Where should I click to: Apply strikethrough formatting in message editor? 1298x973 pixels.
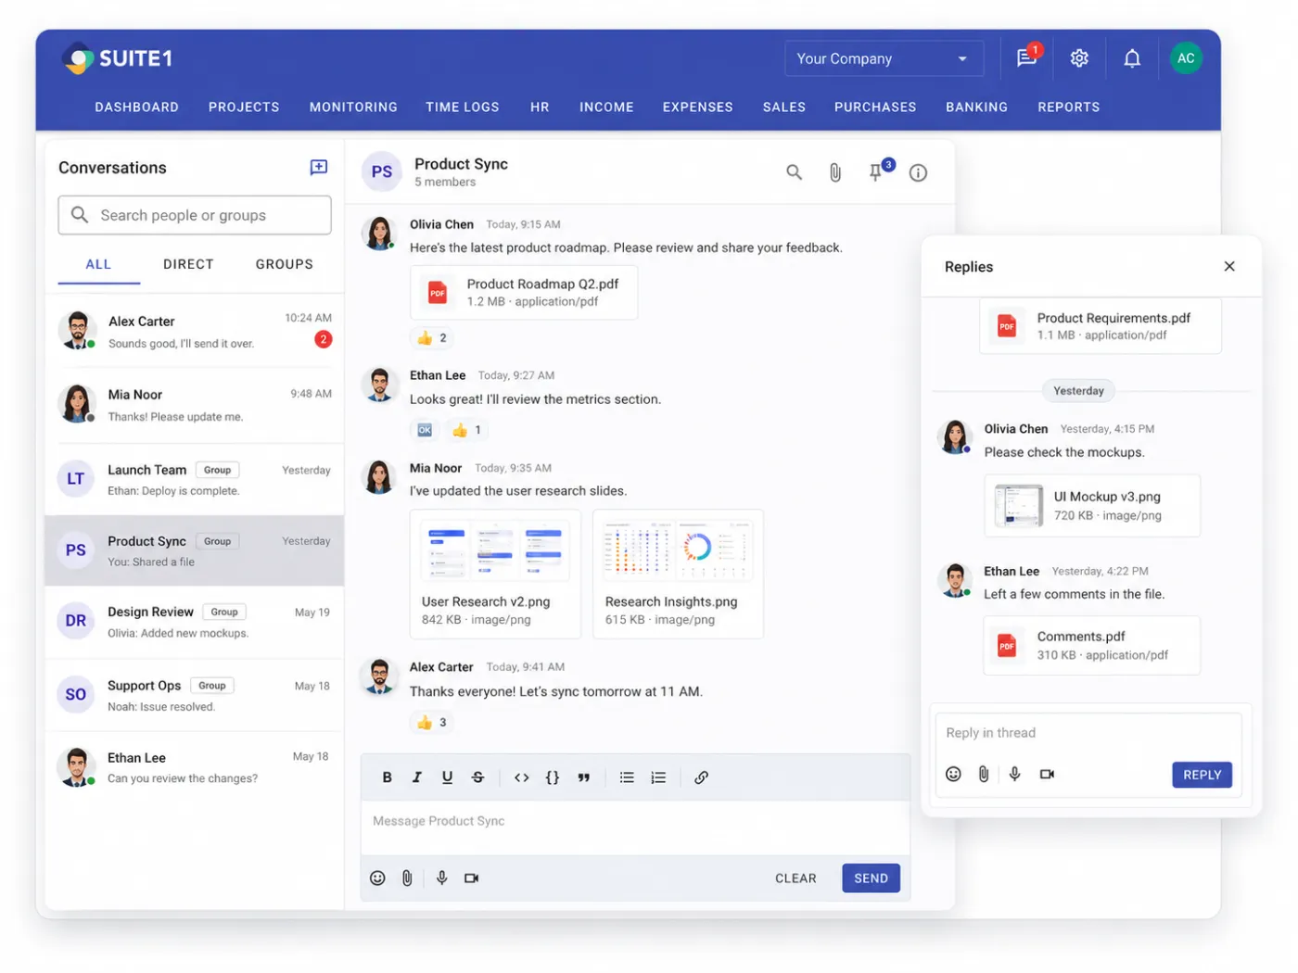tap(477, 777)
